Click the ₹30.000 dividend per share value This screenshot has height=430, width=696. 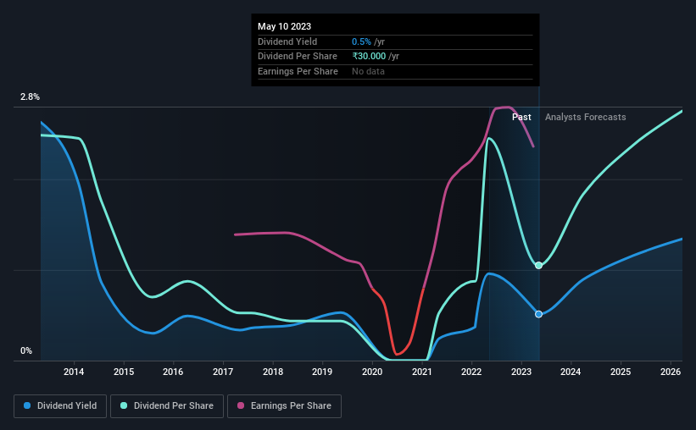[369, 57]
